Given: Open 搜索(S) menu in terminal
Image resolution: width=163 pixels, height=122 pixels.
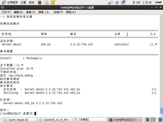Looking at the screenshot, I should point(44,12).
